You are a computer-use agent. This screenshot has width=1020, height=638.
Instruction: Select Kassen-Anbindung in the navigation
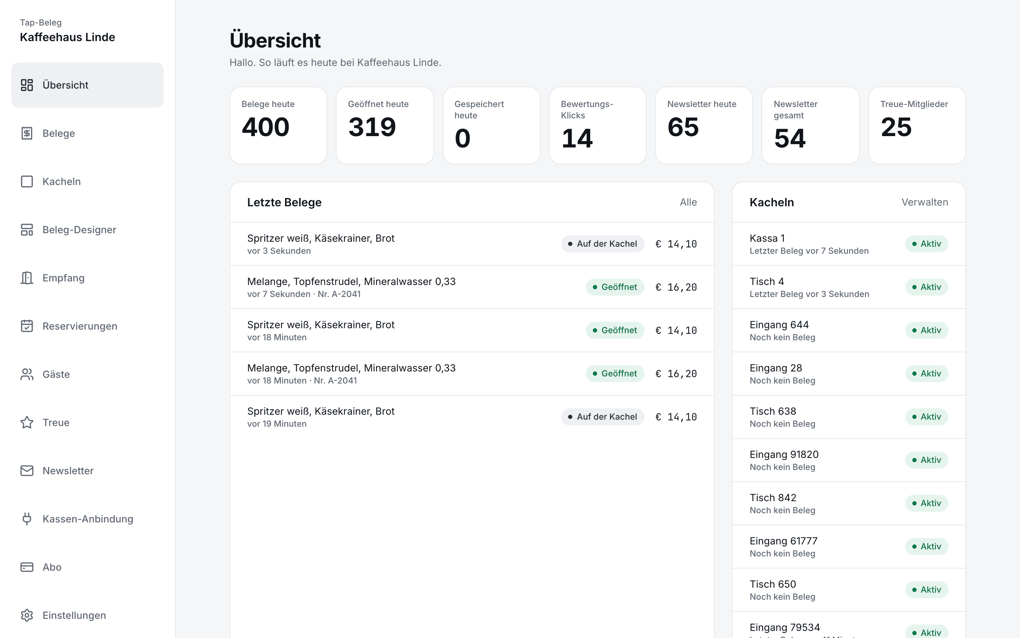(x=87, y=519)
